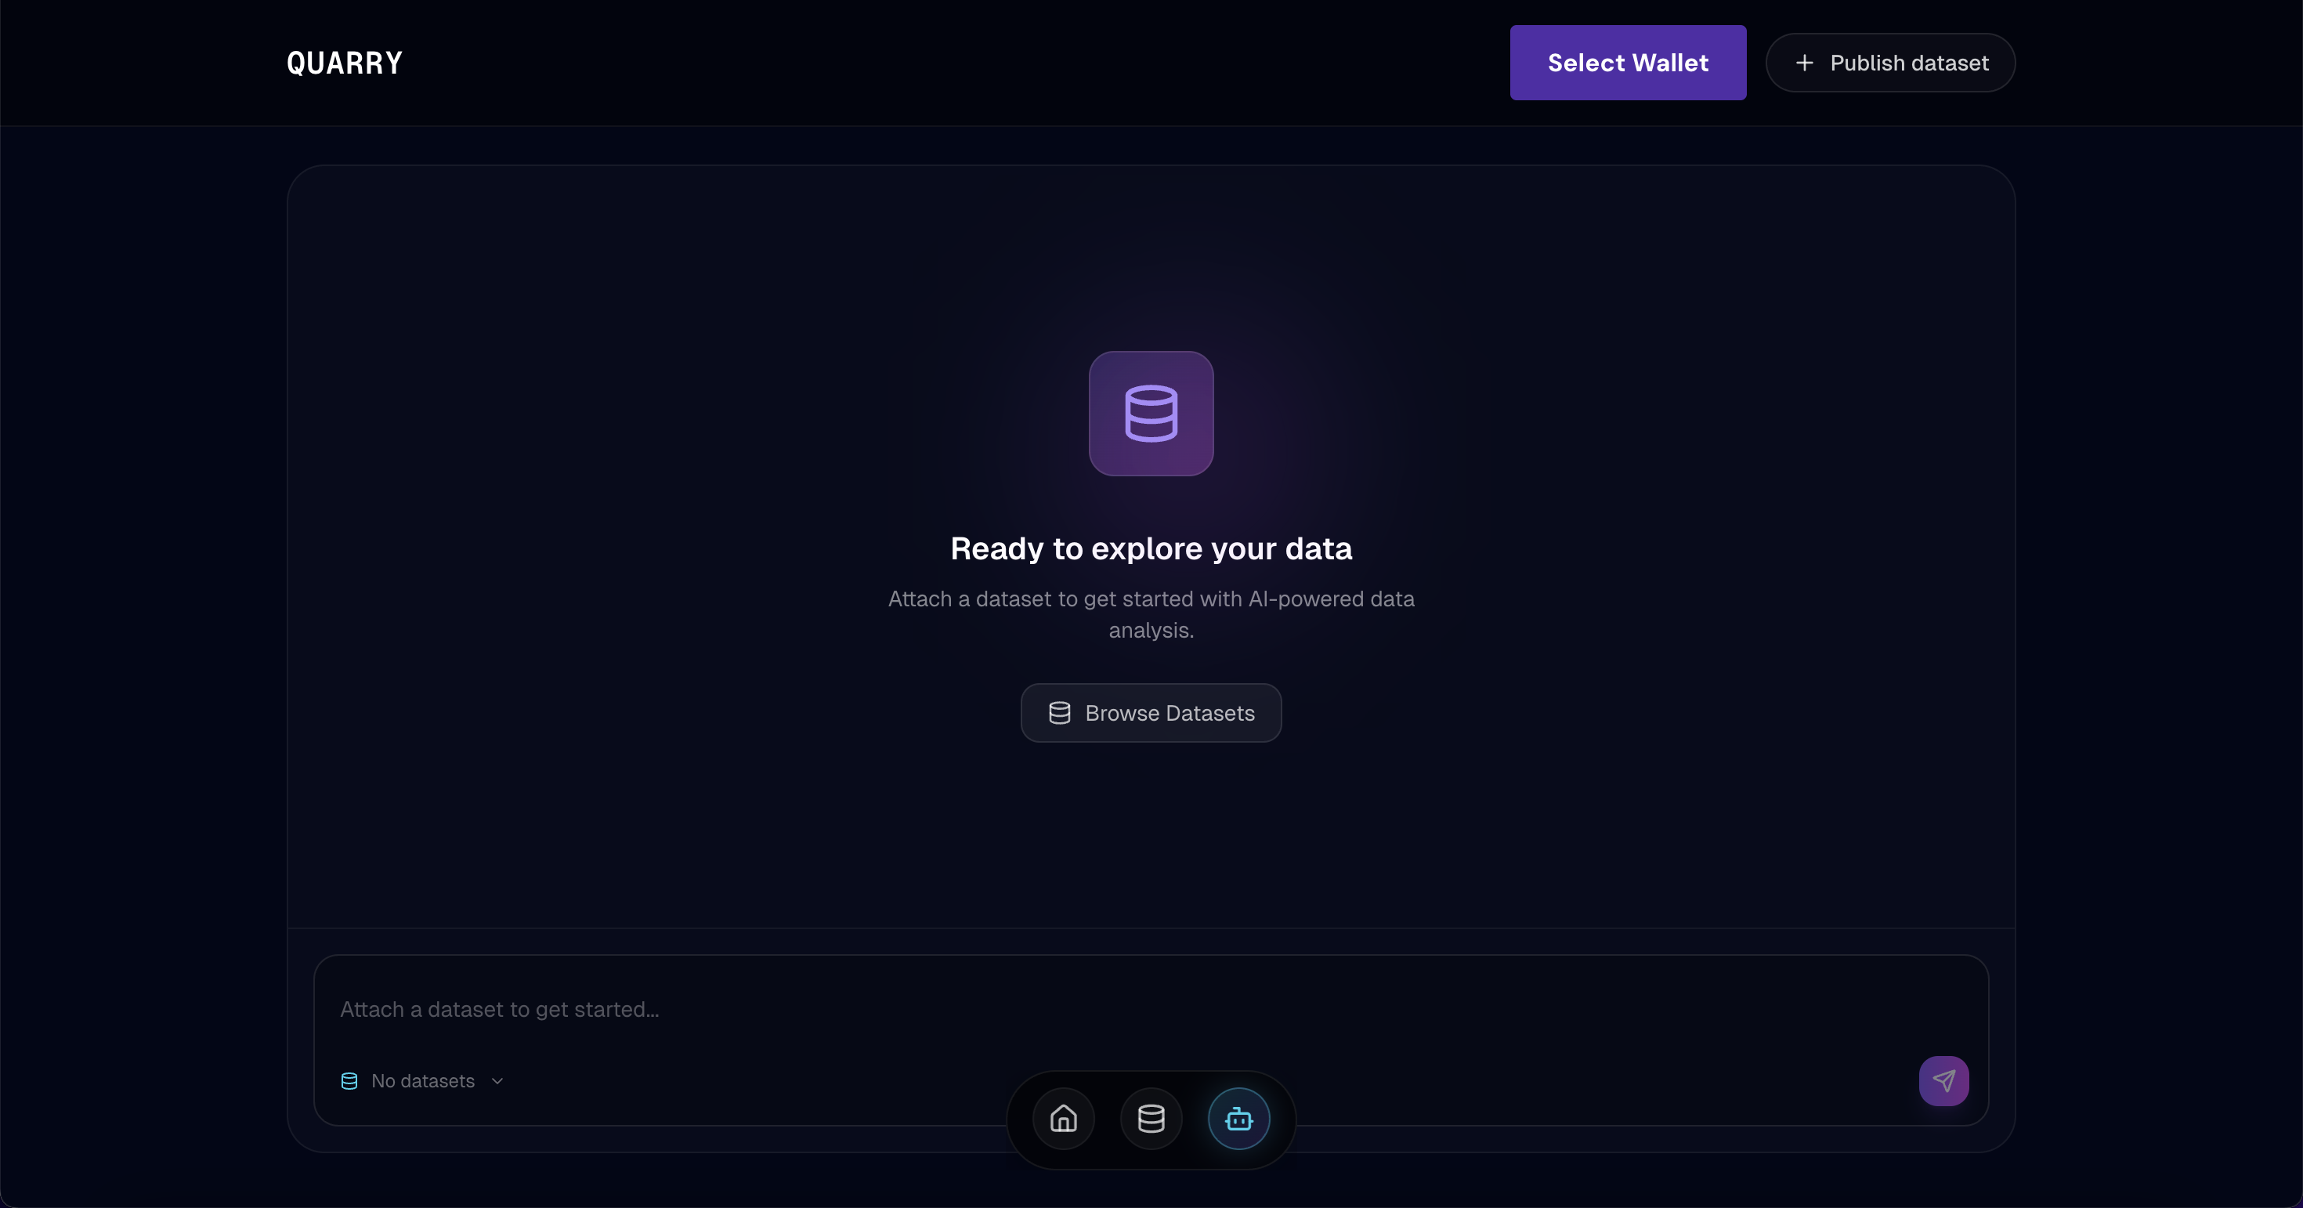This screenshot has height=1208, width=2303.
Task: Expand the No datasets chevron arrow
Action: click(498, 1081)
